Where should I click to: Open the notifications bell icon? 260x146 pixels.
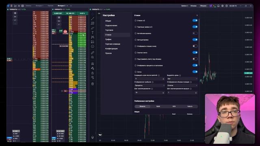click(x=218, y=6)
